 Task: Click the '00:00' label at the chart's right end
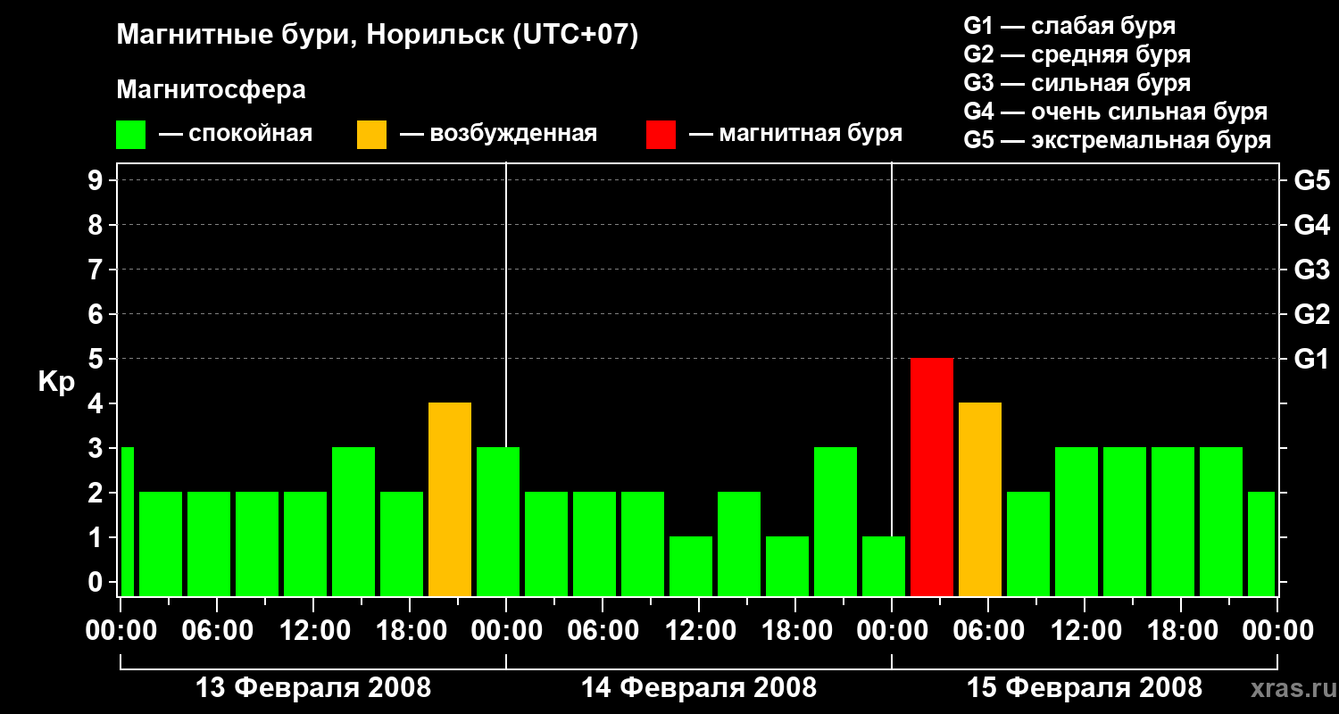coord(1278,631)
